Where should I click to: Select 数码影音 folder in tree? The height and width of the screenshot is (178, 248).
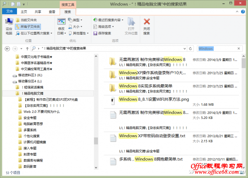[28, 166]
